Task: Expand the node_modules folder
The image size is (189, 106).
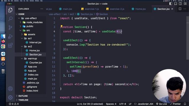Action: (x=20, y=22)
